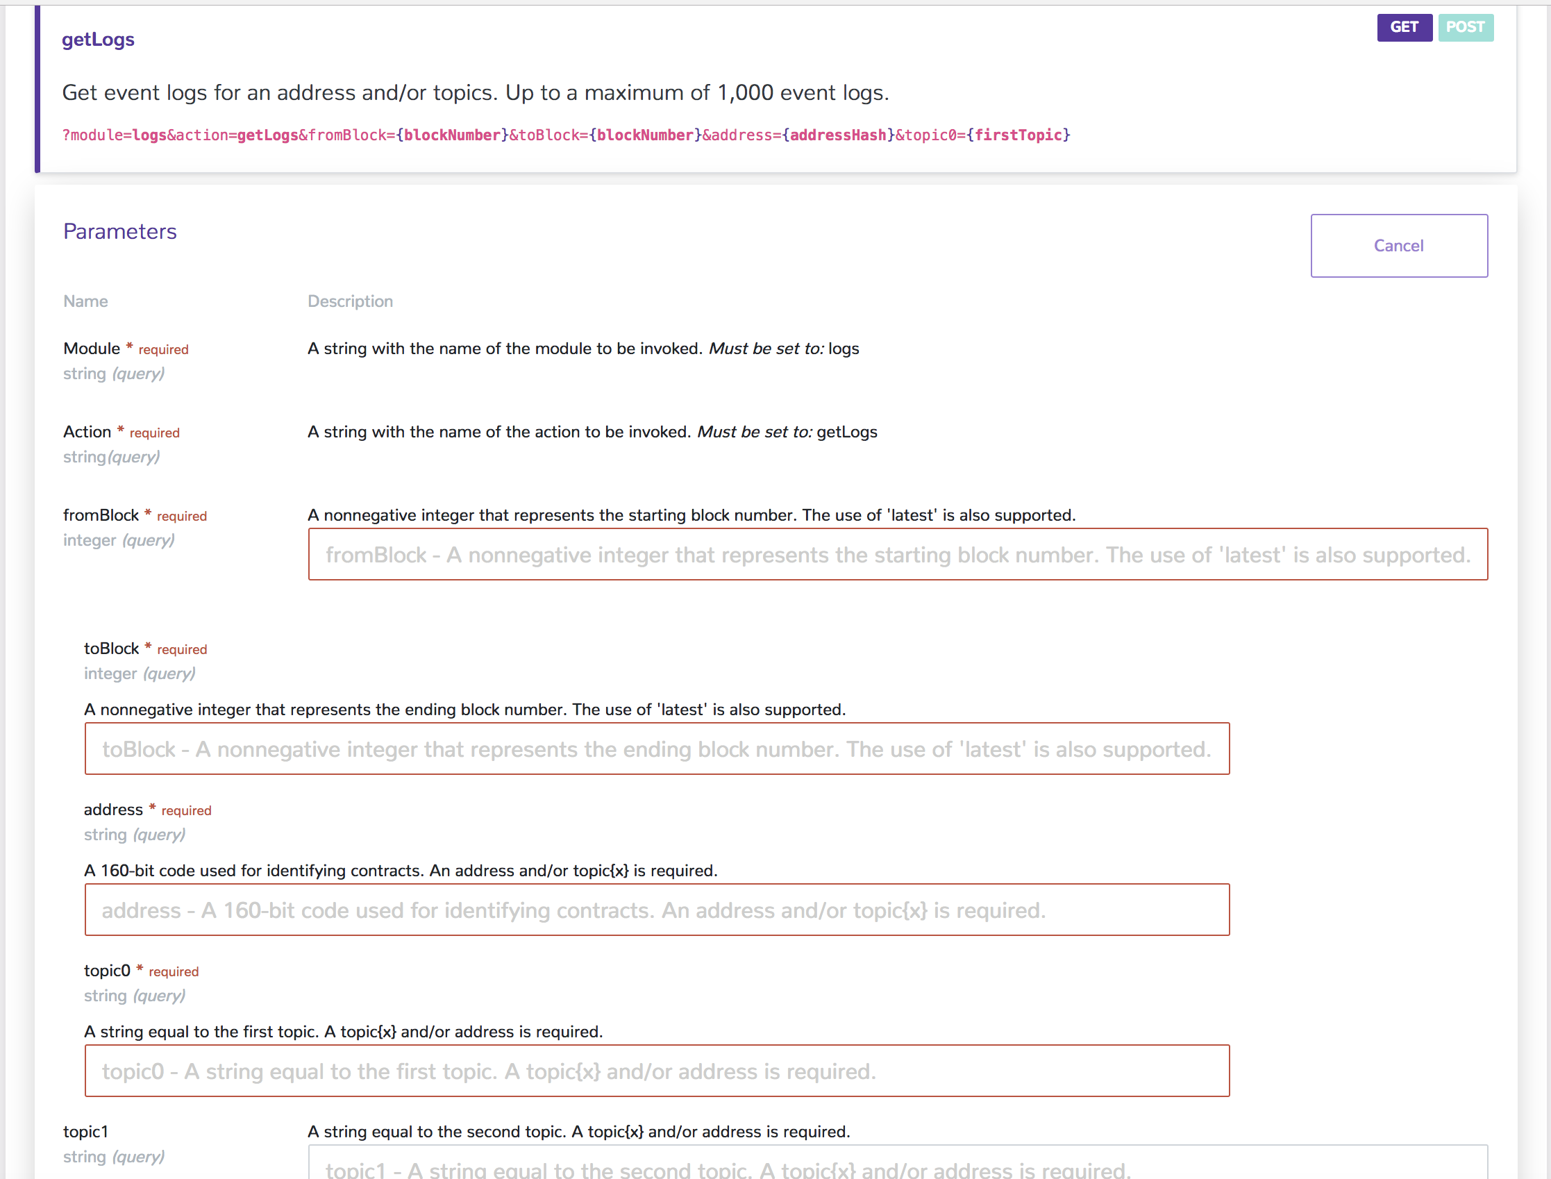Click the toBlock ending block description text
The height and width of the screenshot is (1179, 1551).
(464, 710)
